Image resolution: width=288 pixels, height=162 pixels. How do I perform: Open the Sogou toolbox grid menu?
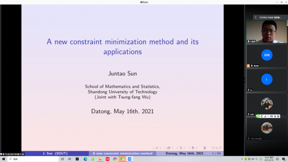[x=278, y=116]
